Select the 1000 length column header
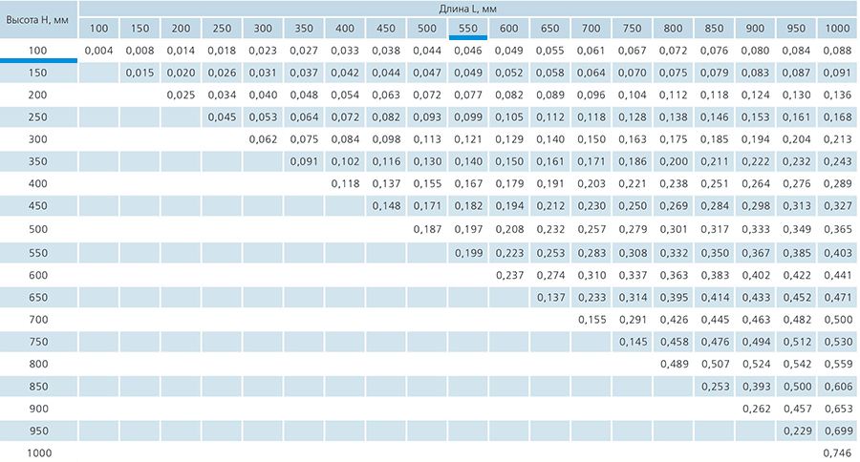 [837, 29]
